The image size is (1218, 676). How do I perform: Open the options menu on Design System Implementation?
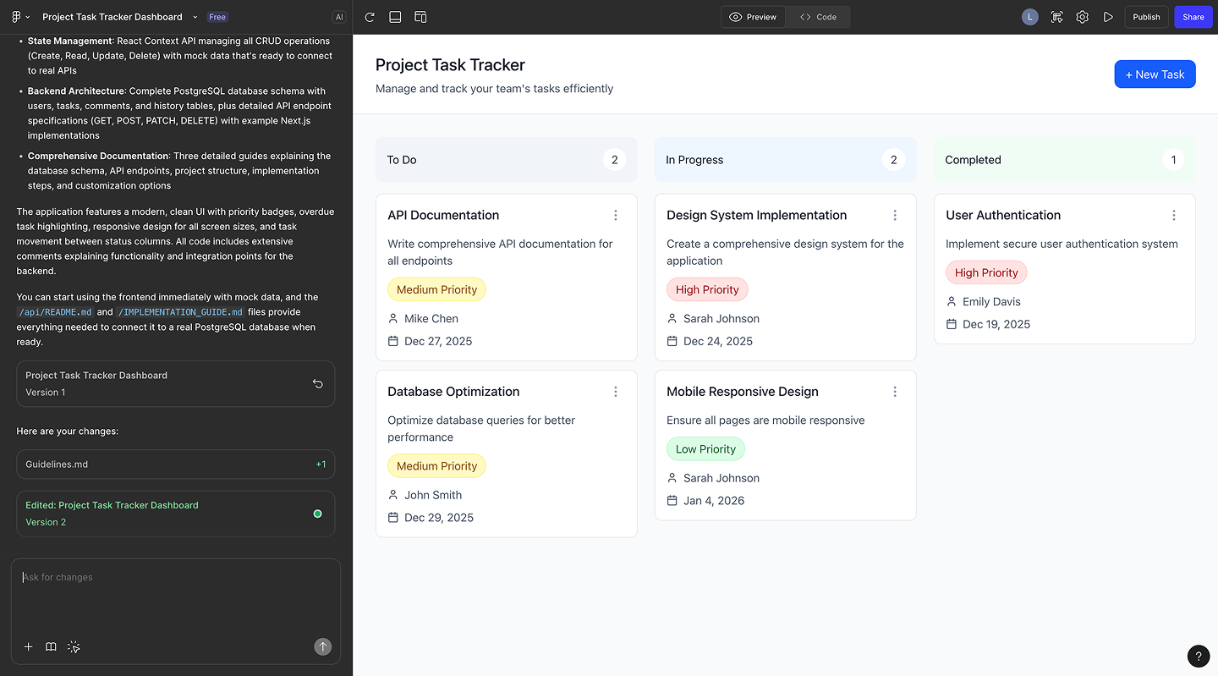pos(894,215)
